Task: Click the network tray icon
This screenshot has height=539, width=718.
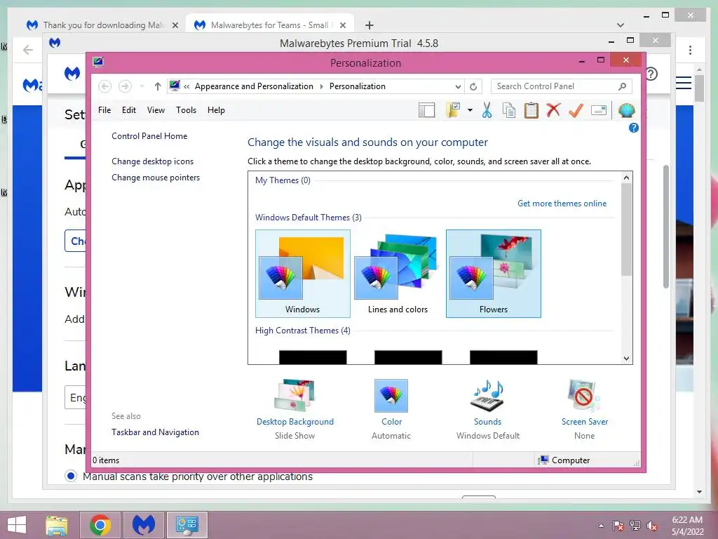Action: (x=635, y=526)
